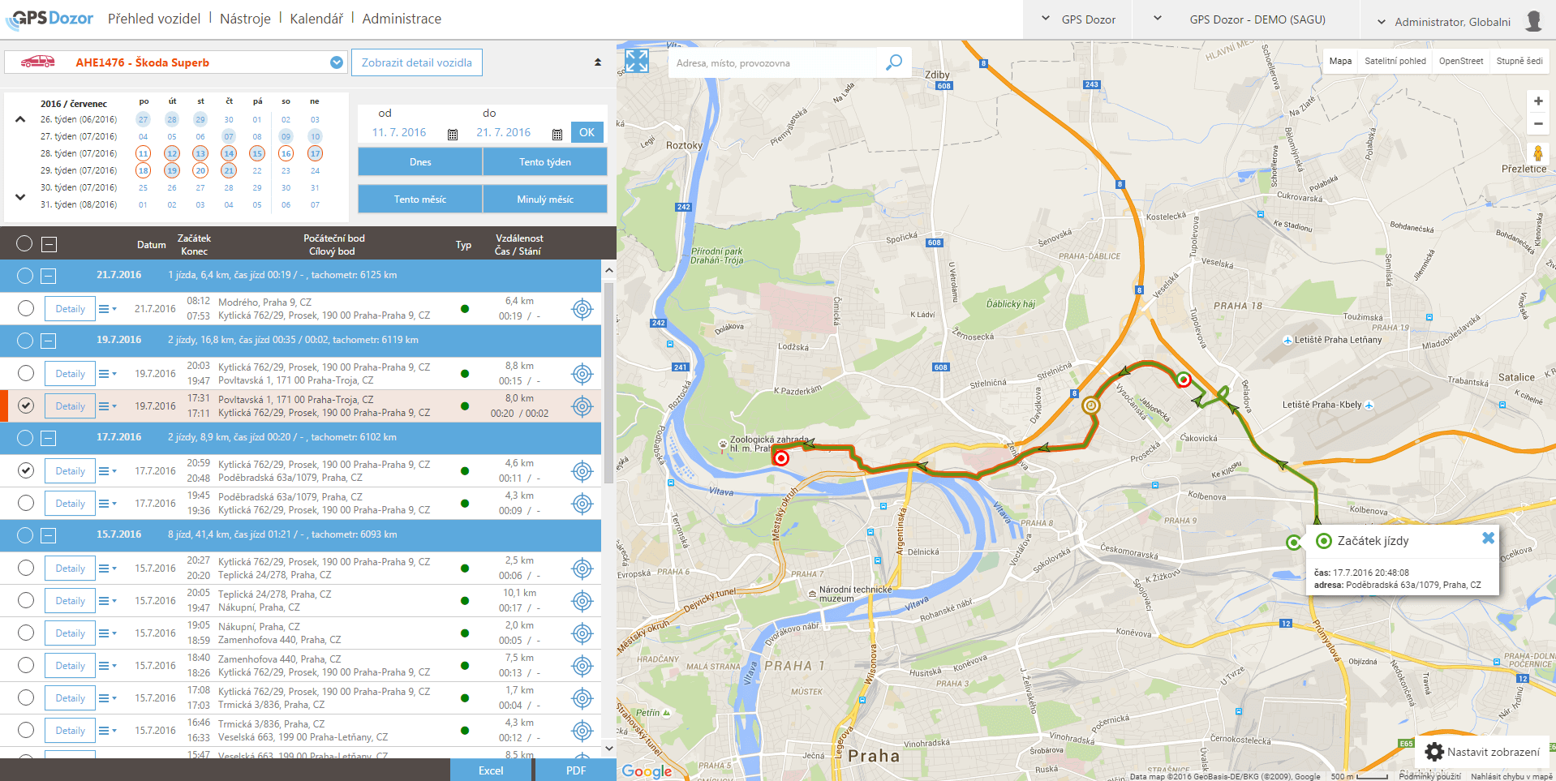Click the map search magnifier icon
The image size is (1556, 781).
[x=893, y=62]
